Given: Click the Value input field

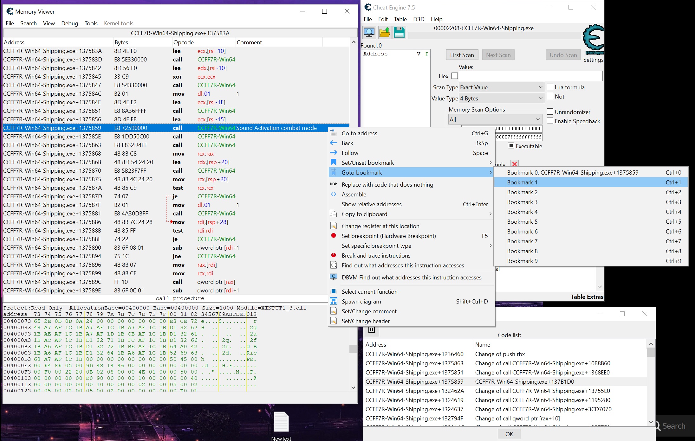Looking at the screenshot, I should click(530, 76).
